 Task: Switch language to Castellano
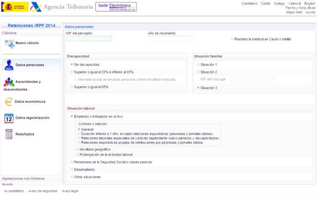[249, 4]
